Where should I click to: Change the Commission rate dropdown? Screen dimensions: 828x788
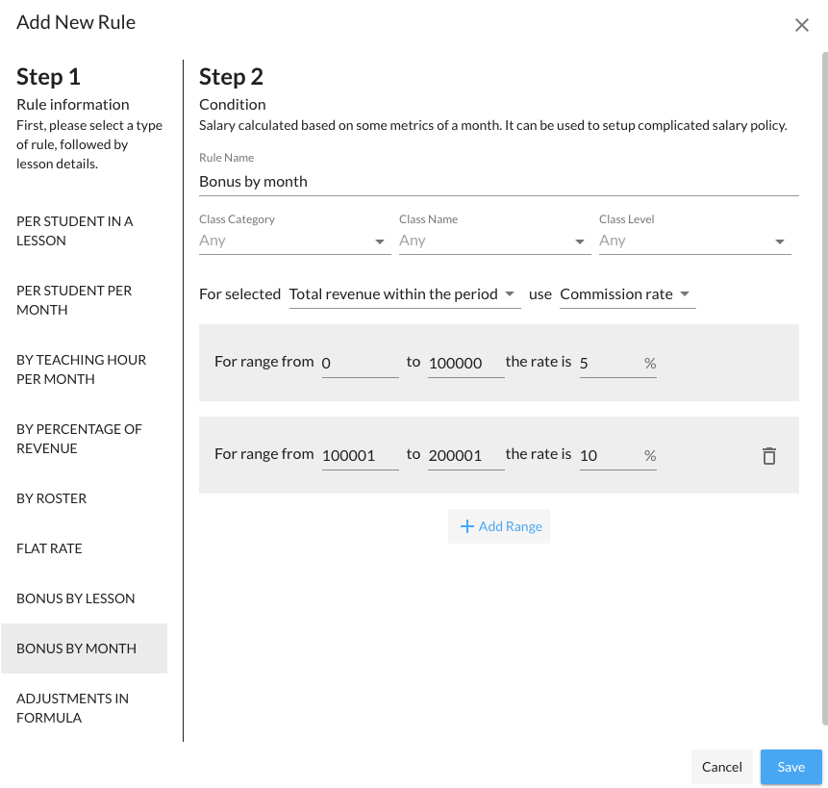tap(626, 294)
